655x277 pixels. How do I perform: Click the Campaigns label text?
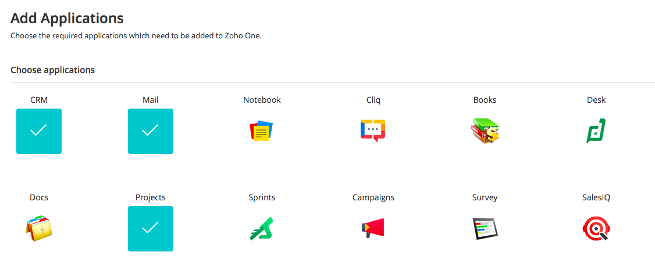pyautogui.click(x=373, y=198)
